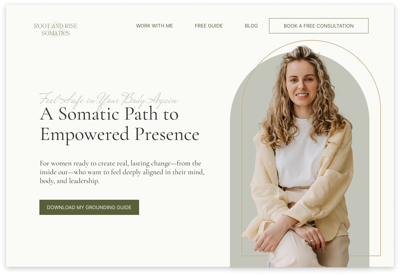The height and width of the screenshot is (275, 400).
Task: Click the top of the gold arch outline
Action: [311, 41]
